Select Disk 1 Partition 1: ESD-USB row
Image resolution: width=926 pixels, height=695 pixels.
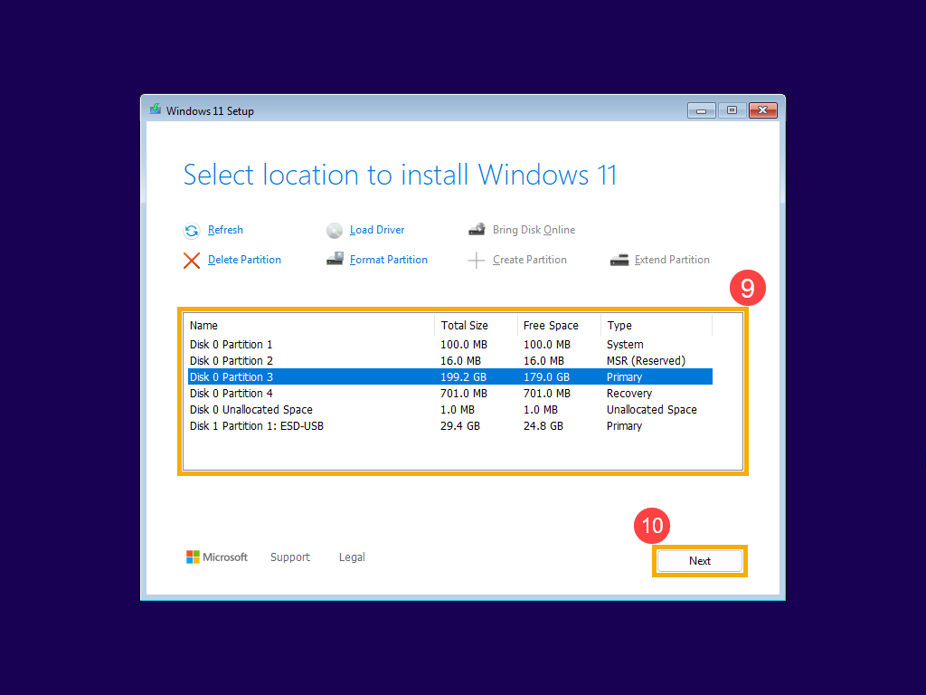tap(450, 426)
